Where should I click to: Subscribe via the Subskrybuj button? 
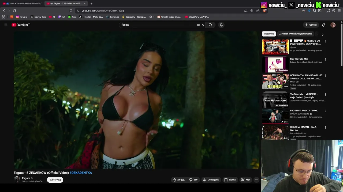[x=55, y=180]
